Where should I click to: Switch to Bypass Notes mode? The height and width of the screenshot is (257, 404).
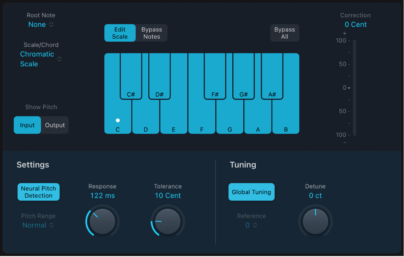tap(152, 33)
